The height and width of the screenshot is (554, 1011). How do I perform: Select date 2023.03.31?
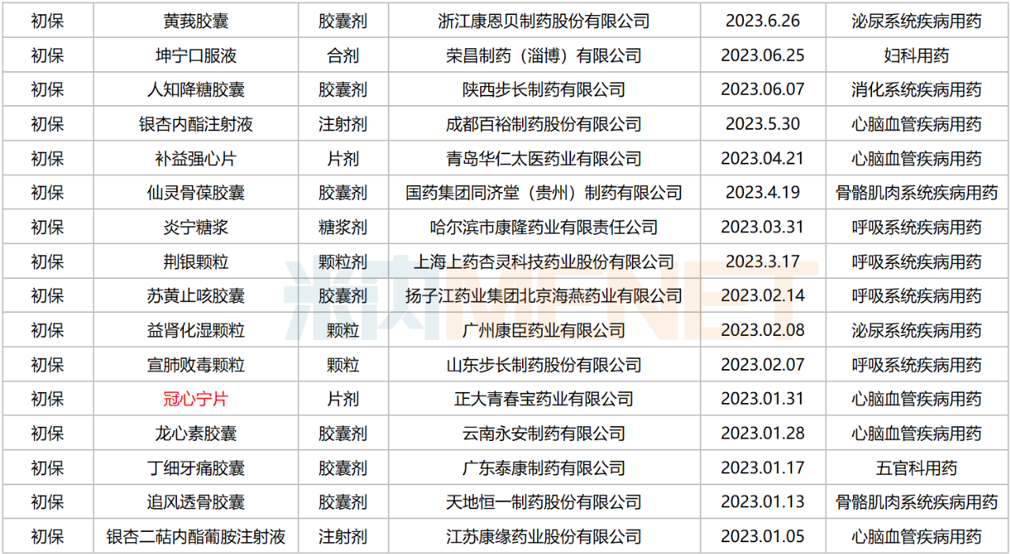point(763,228)
